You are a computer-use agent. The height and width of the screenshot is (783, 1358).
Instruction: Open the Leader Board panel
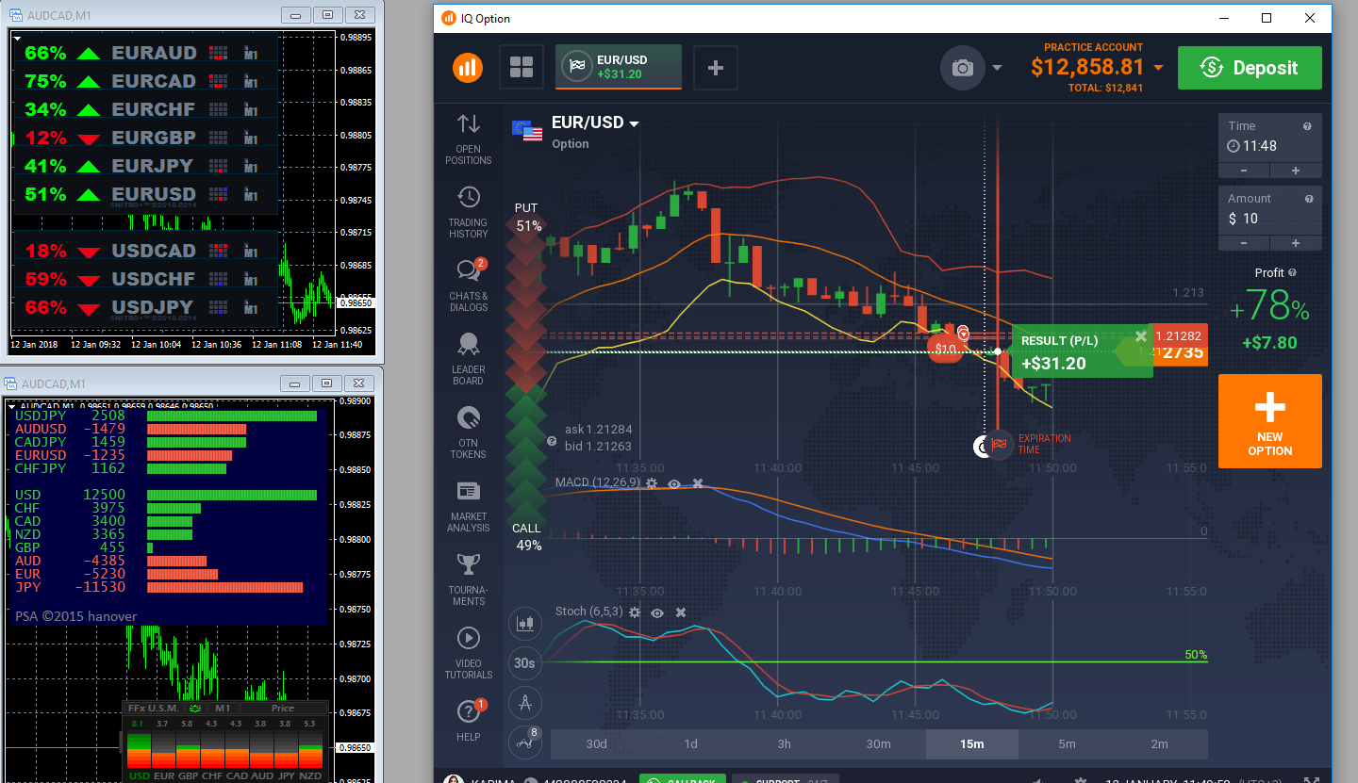[469, 359]
